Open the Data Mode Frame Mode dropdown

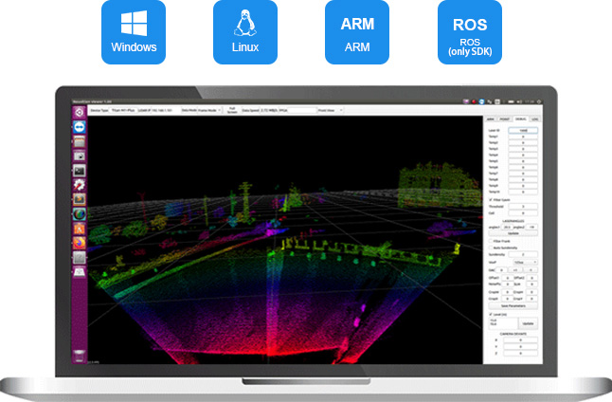click(x=209, y=111)
